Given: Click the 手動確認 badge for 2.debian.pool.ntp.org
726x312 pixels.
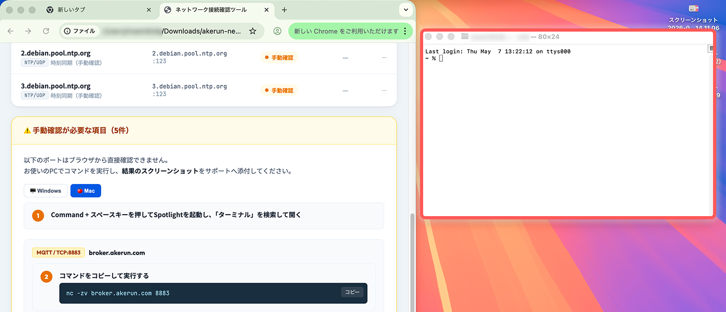Looking at the screenshot, I should pyautogui.click(x=279, y=58).
